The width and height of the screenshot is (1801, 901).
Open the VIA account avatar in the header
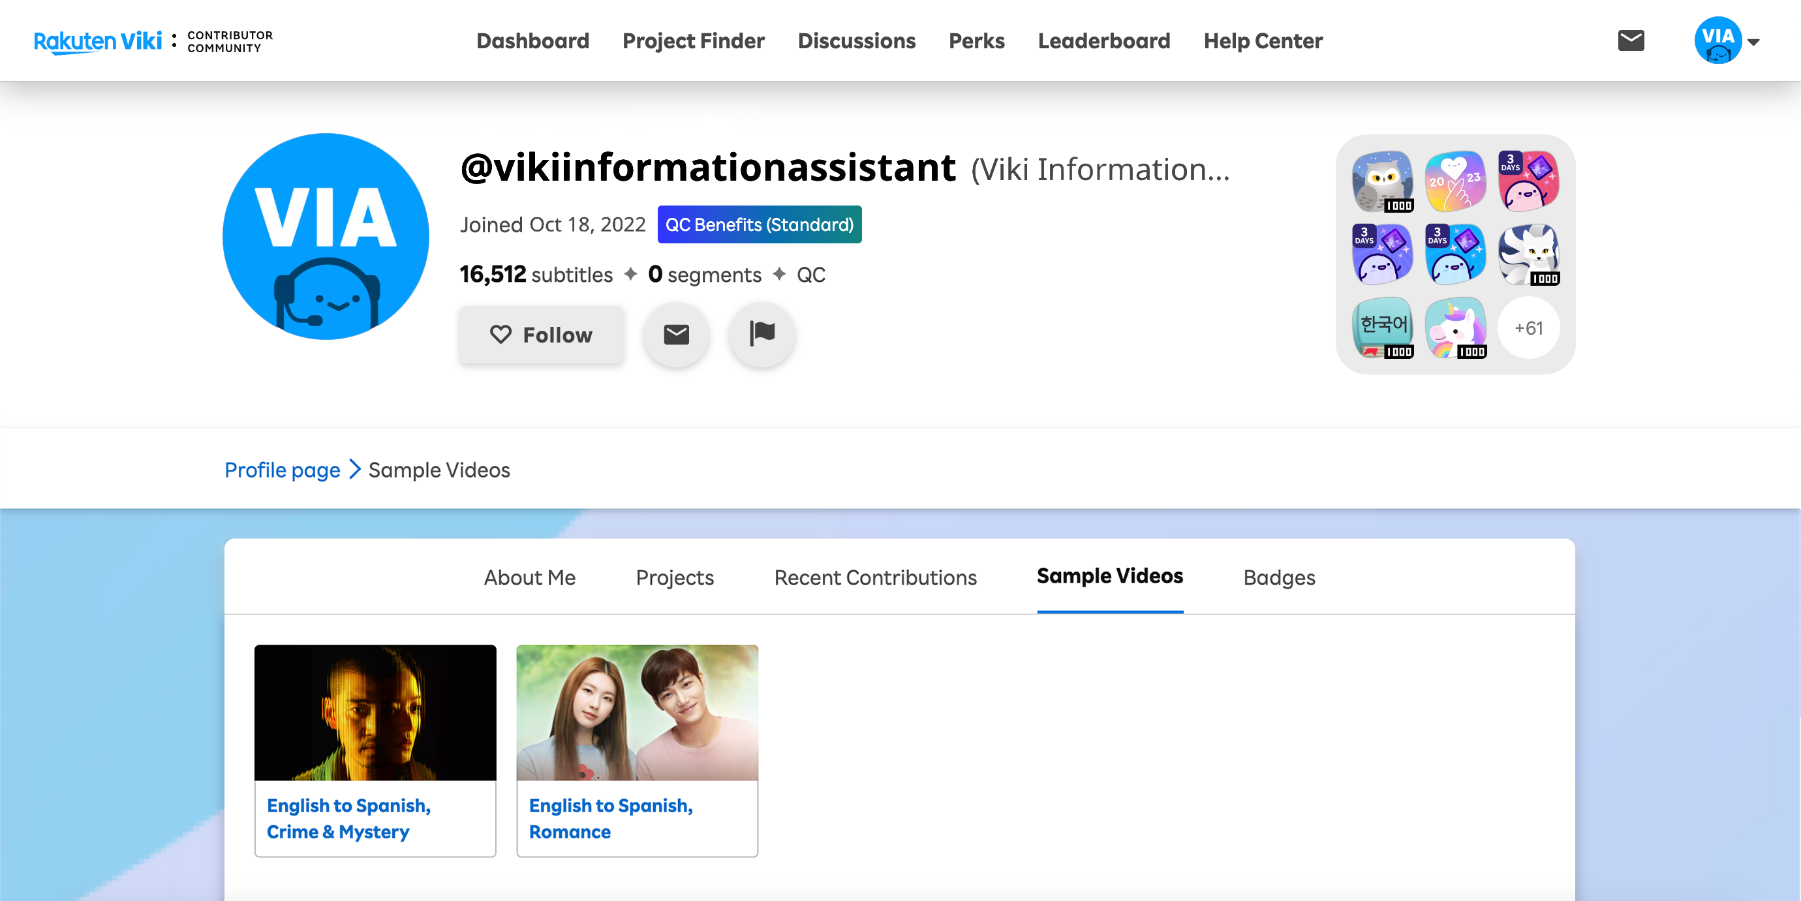pos(1717,40)
